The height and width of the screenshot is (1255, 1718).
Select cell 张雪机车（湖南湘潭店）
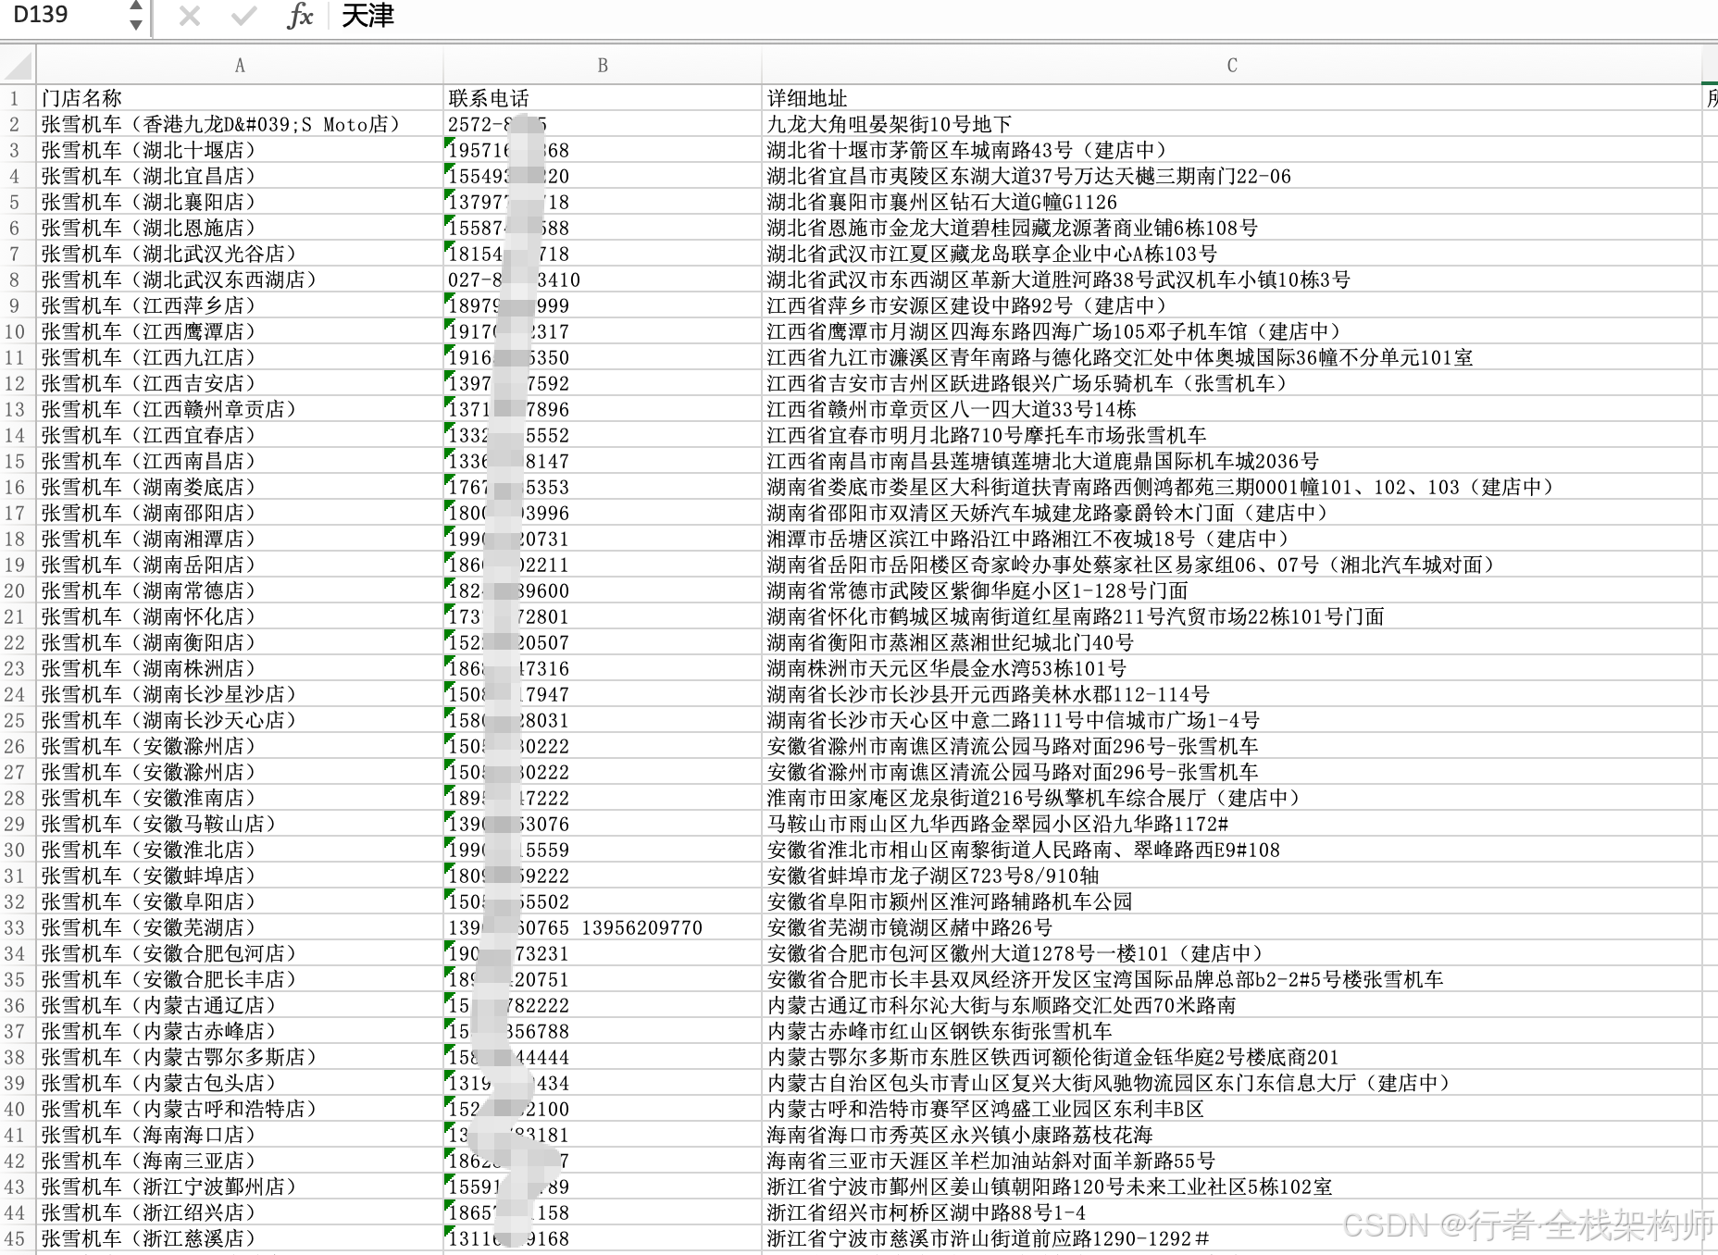(240, 539)
